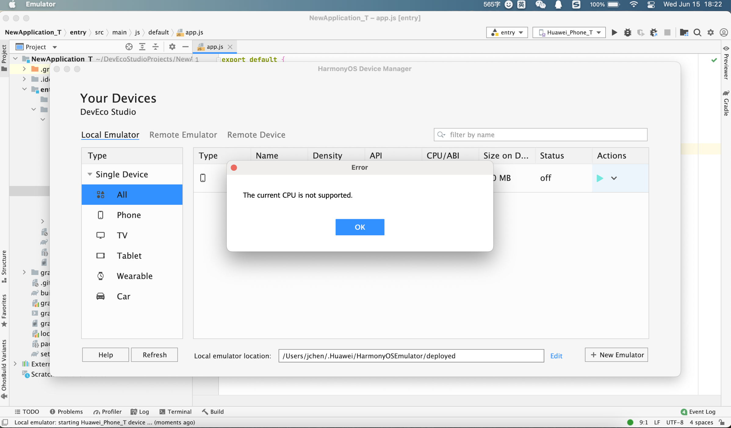
Task: Open the entry module configuration dropdown
Action: [x=507, y=32]
